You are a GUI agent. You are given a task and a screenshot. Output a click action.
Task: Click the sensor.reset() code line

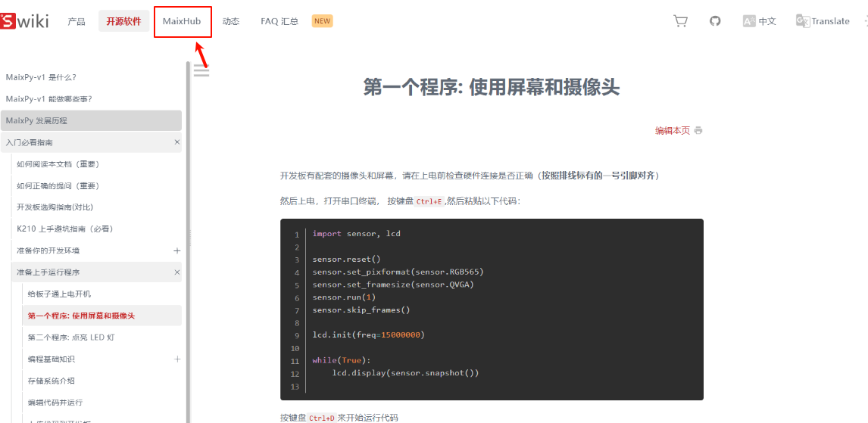pos(347,259)
